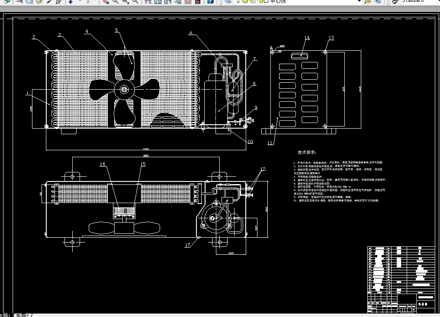Click the Copy icon in toolbar

[x=29, y=1]
